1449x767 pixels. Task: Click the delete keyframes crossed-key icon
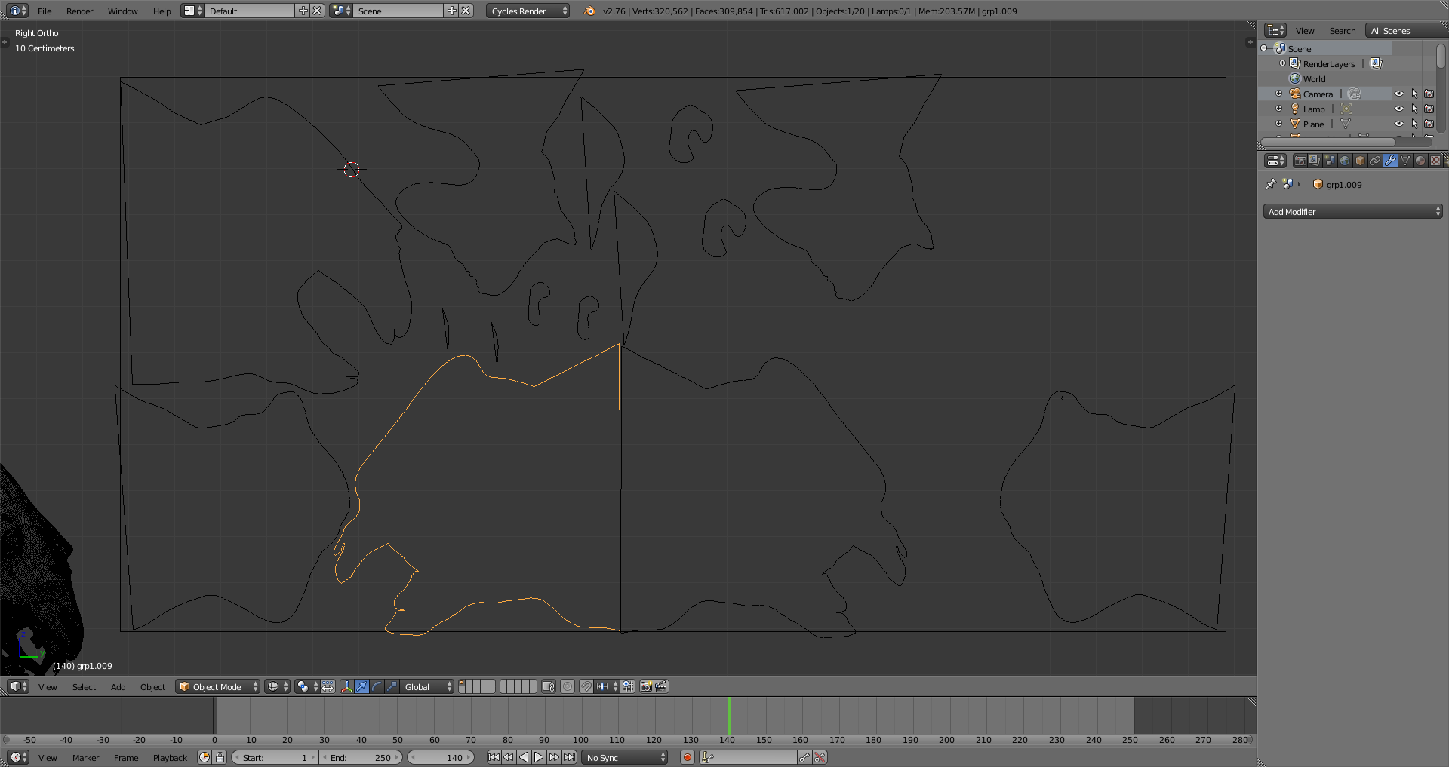click(820, 757)
